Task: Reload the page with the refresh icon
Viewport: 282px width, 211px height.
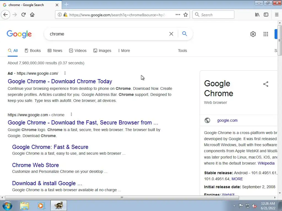Action: (23, 15)
